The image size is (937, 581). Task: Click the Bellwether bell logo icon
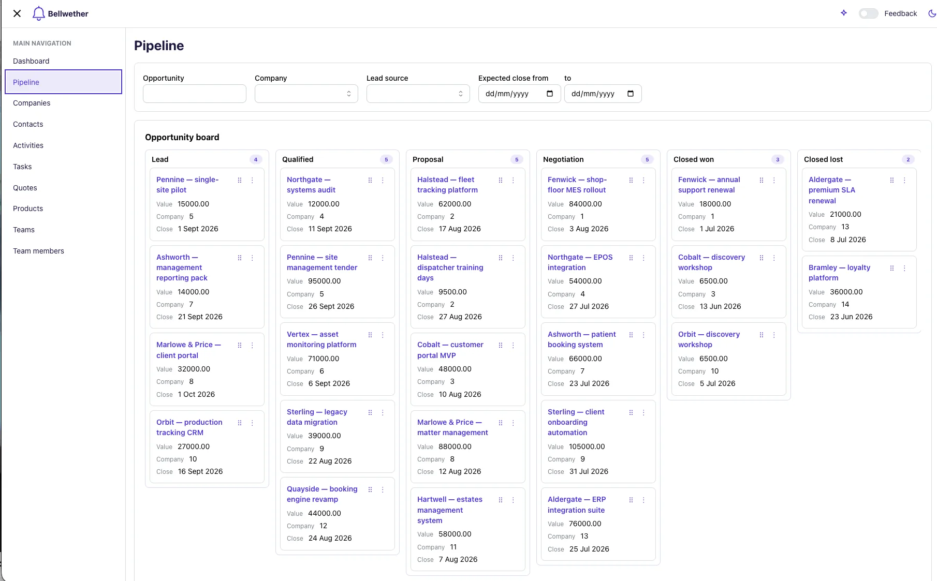[x=38, y=13]
